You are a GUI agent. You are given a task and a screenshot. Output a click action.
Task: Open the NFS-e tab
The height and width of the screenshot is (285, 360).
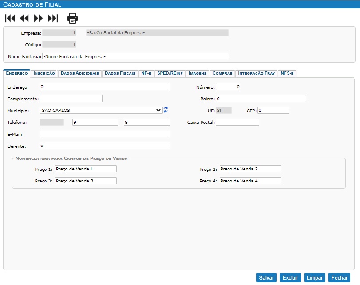pyautogui.click(x=287, y=73)
